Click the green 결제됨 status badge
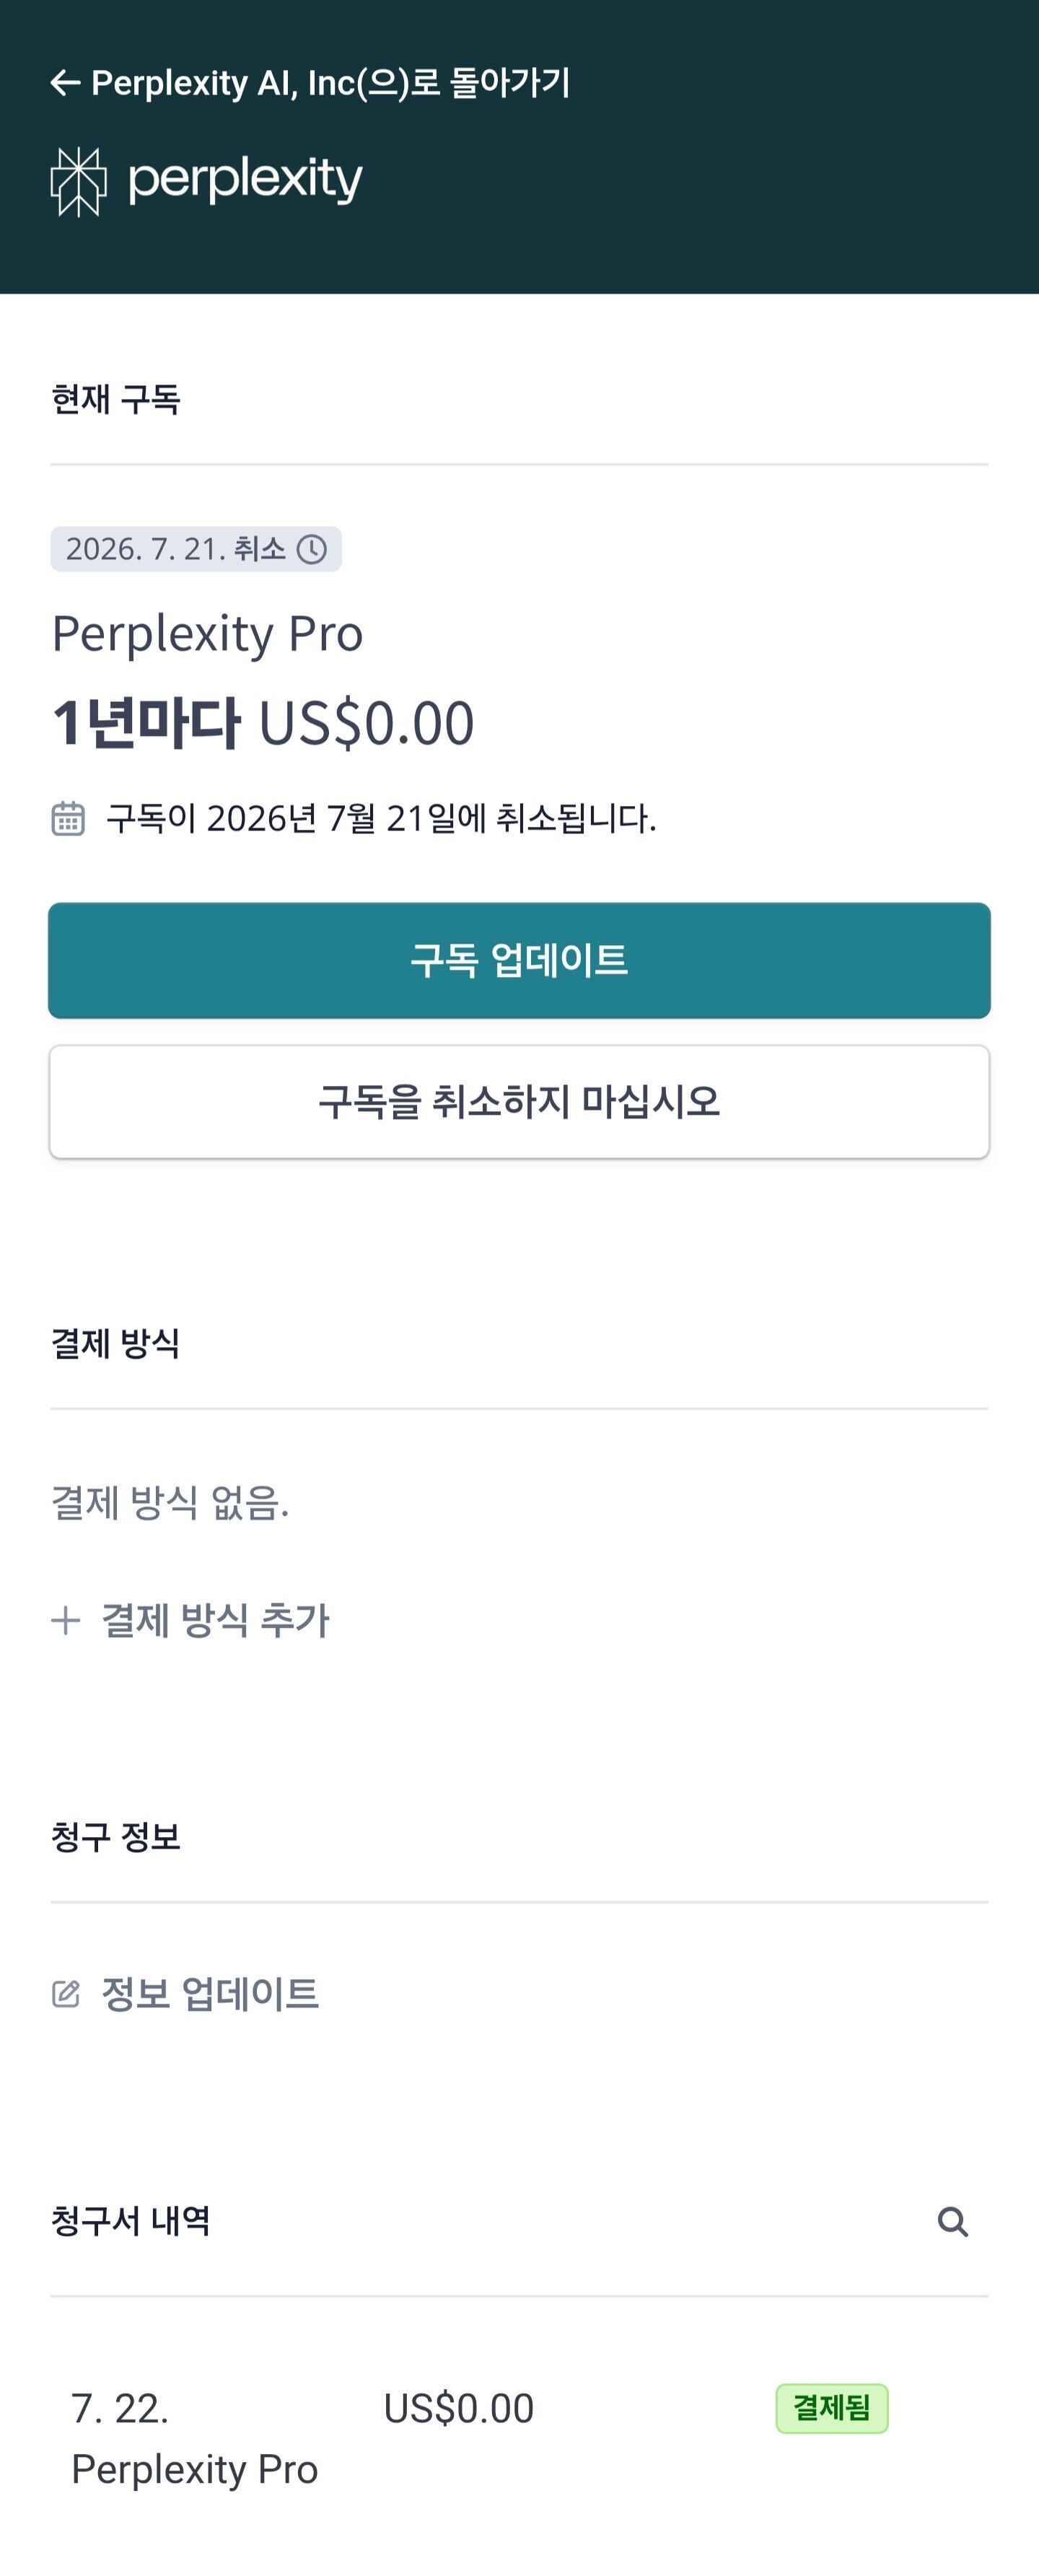Screen dimensions: 1039x2576 pos(831,2408)
